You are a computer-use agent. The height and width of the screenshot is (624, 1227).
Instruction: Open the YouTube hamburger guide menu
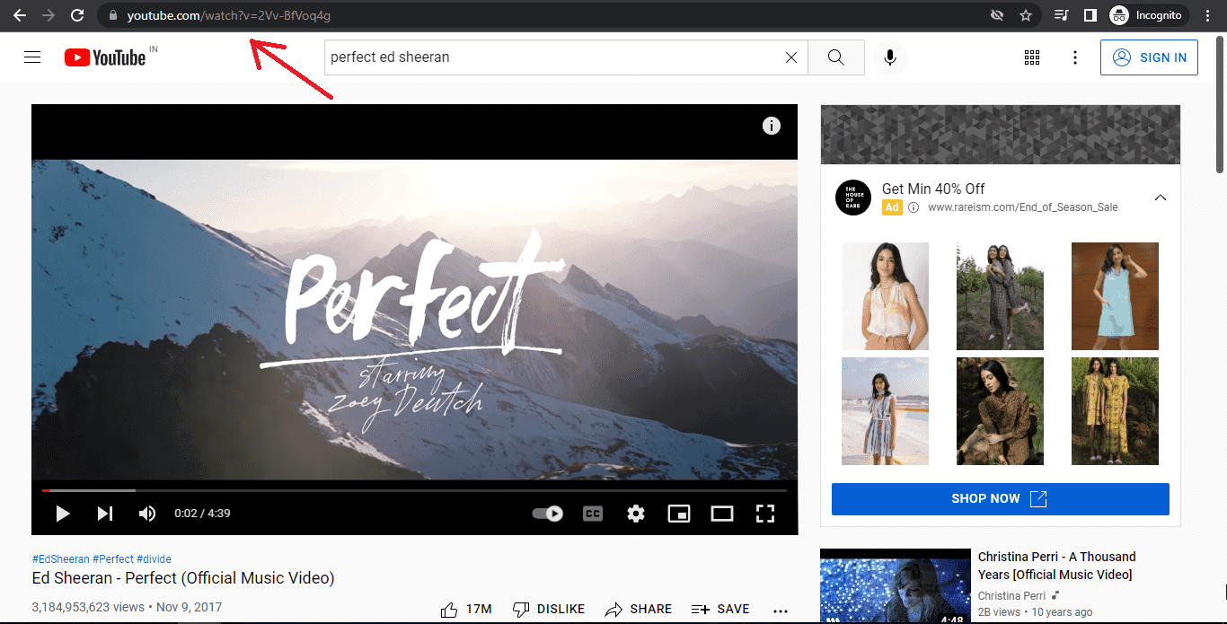point(32,57)
